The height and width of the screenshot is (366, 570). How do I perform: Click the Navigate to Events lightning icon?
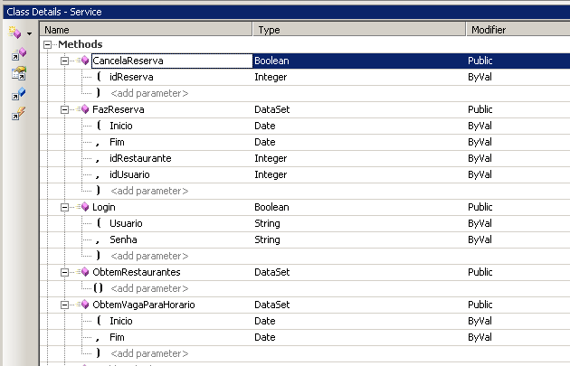[x=18, y=113]
